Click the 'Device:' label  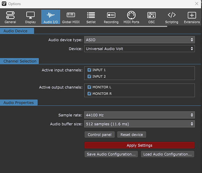coord(76,49)
